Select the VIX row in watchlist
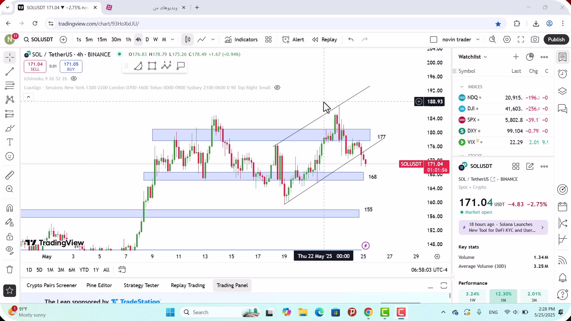The height and width of the screenshot is (321, 571). tap(503, 142)
